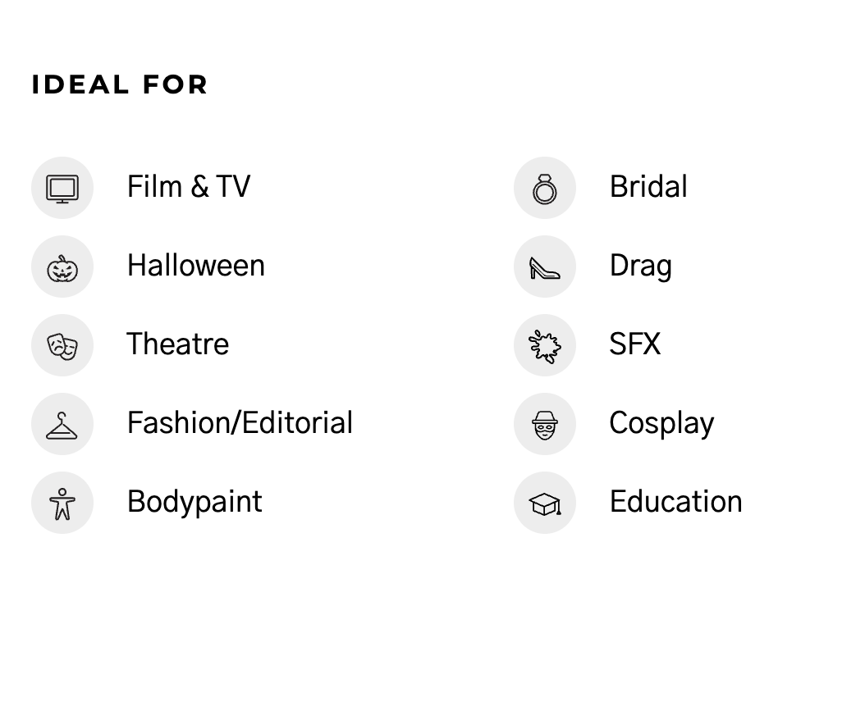
Task: Select the high heel Drag icon
Action: click(x=545, y=267)
